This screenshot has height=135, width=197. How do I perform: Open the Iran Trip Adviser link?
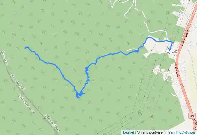pyautogui.click(x=182, y=132)
